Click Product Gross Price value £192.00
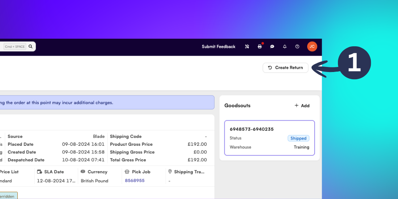This screenshot has height=199, width=398. point(197,144)
